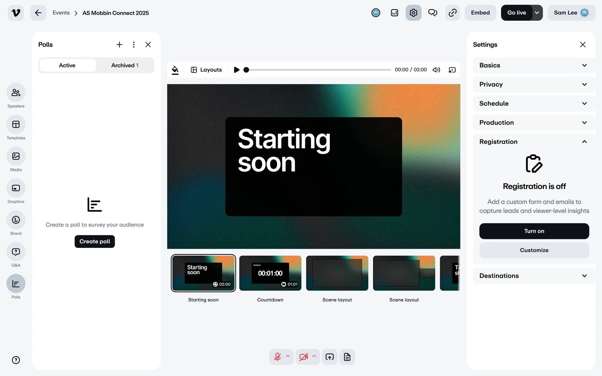Viewport: 602px width, 376px height.
Task: Click the background fill paint bucket icon
Action: pos(175,70)
